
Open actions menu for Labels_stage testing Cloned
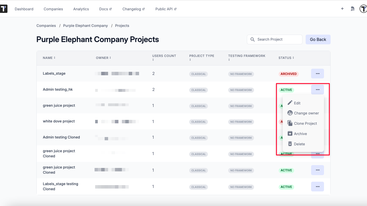(x=317, y=186)
